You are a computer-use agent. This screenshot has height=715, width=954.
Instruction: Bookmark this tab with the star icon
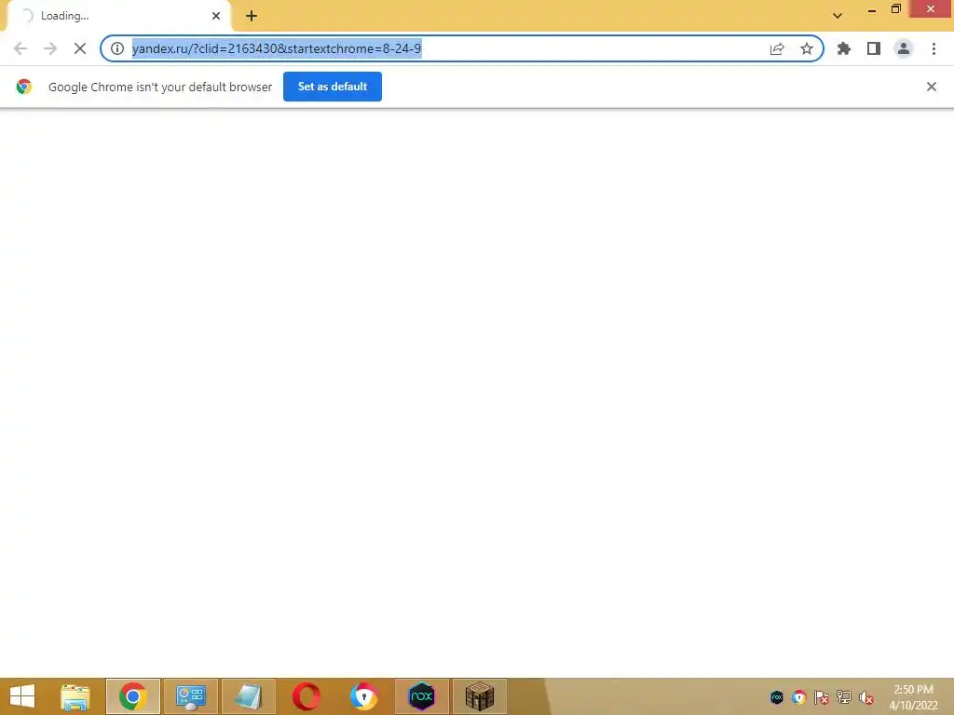pyautogui.click(x=807, y=48)
